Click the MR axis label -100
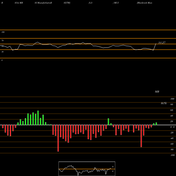 172,155
